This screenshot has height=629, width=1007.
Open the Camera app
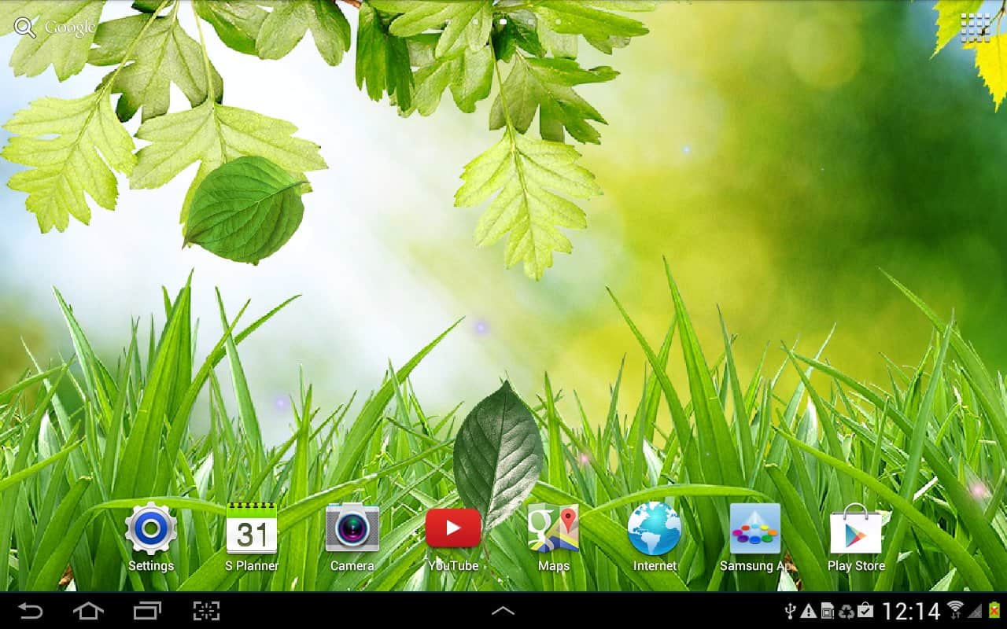point(352,529)
